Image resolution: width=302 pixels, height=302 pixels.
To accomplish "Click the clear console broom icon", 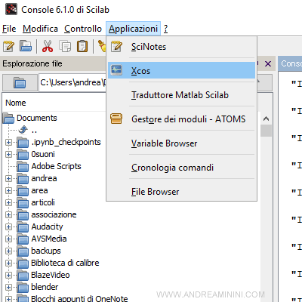I will [x=102, y=46].
